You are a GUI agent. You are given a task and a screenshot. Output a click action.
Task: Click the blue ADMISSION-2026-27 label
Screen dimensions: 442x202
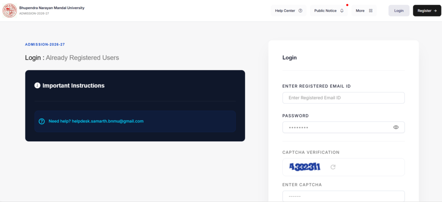click(x=45, y=44)
